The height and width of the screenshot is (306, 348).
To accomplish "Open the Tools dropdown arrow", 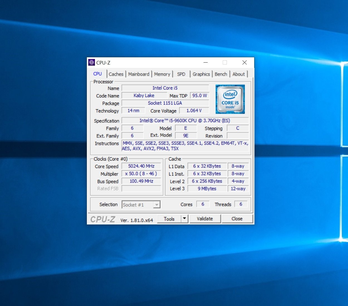I will [x=184, y=219].
